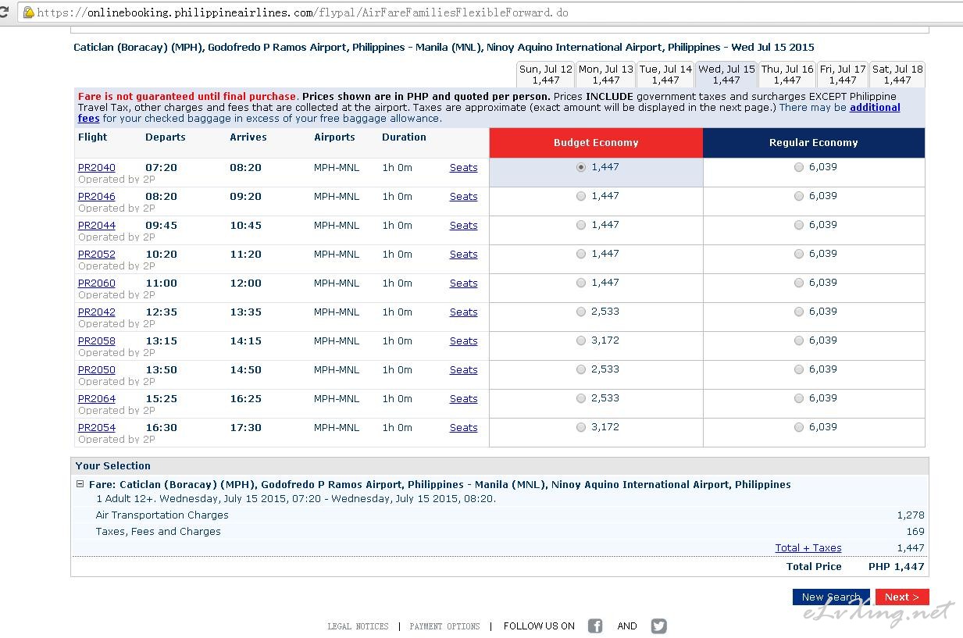Pick Regular Economy fare for flight PR2058
Screen dimensions: 963x638
pyautogui.click(x=799, y=340)
